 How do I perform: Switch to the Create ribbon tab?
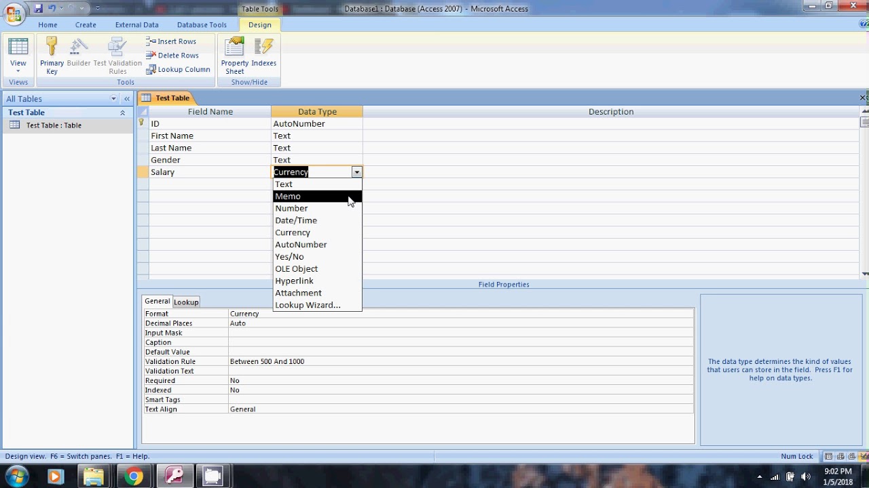pos(86,25)
